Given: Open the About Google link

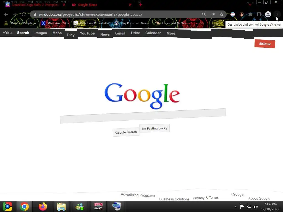Looking at the screenshot, I should pos(259,198).
